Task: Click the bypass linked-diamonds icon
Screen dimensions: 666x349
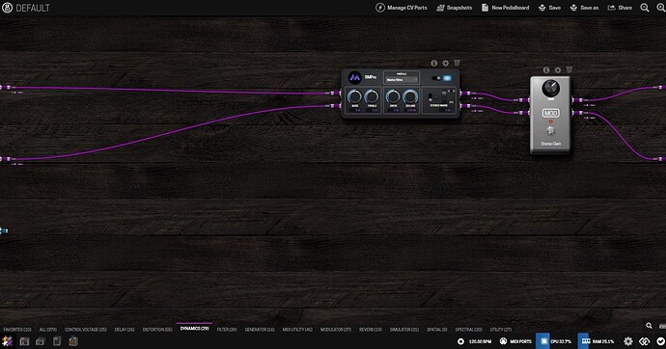Action: 645,341
